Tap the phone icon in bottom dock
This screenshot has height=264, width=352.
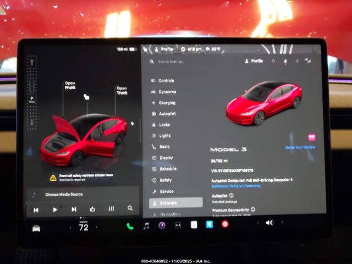tap(130, 226)
